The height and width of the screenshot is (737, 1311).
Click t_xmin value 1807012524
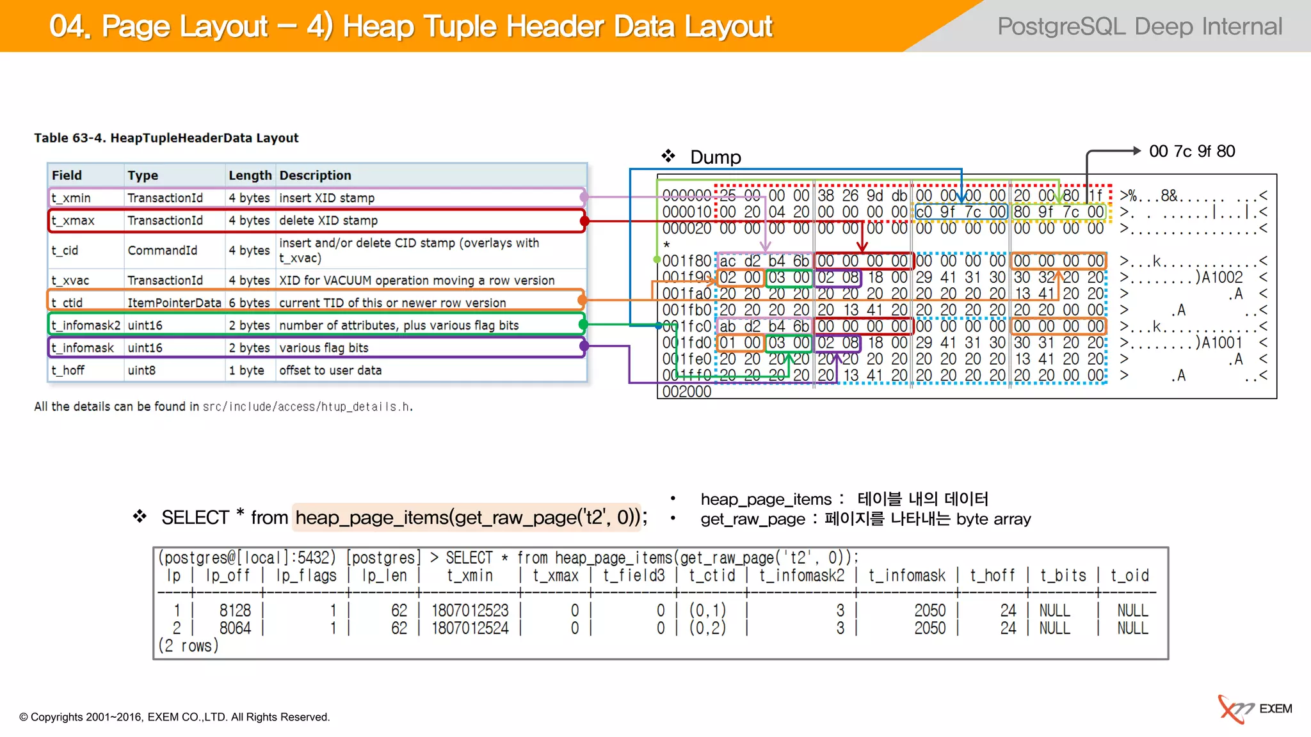(x=470, y=628)
